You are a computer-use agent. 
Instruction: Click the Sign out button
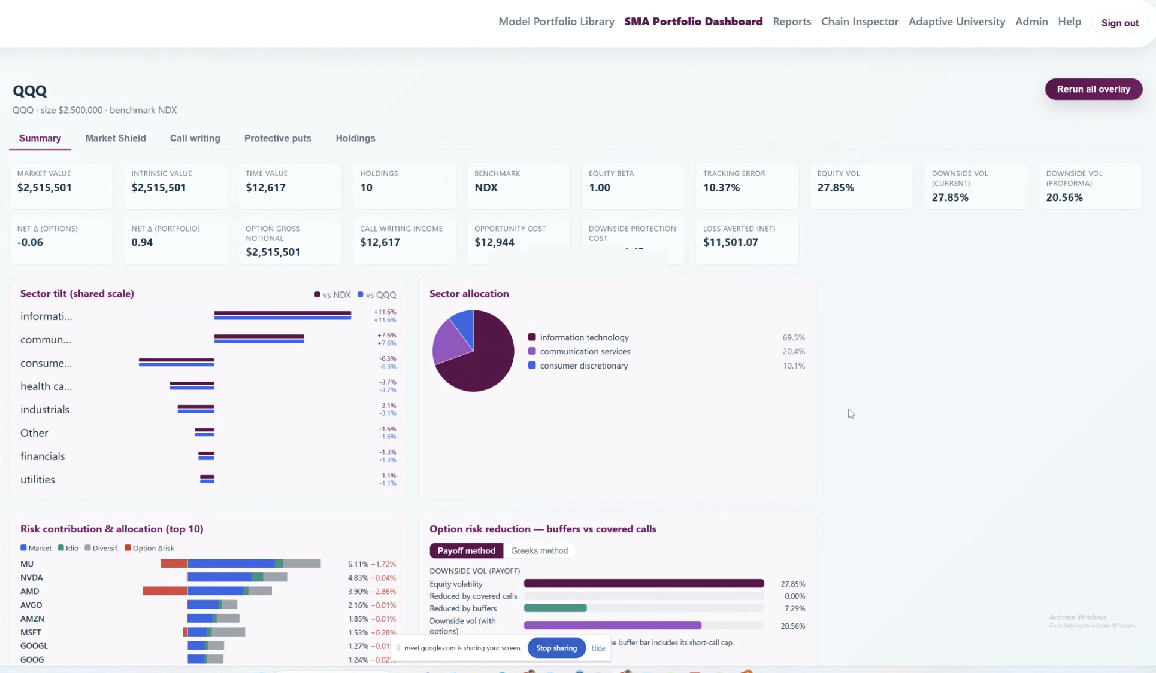pyautogui.click(x=1119, y=23)
